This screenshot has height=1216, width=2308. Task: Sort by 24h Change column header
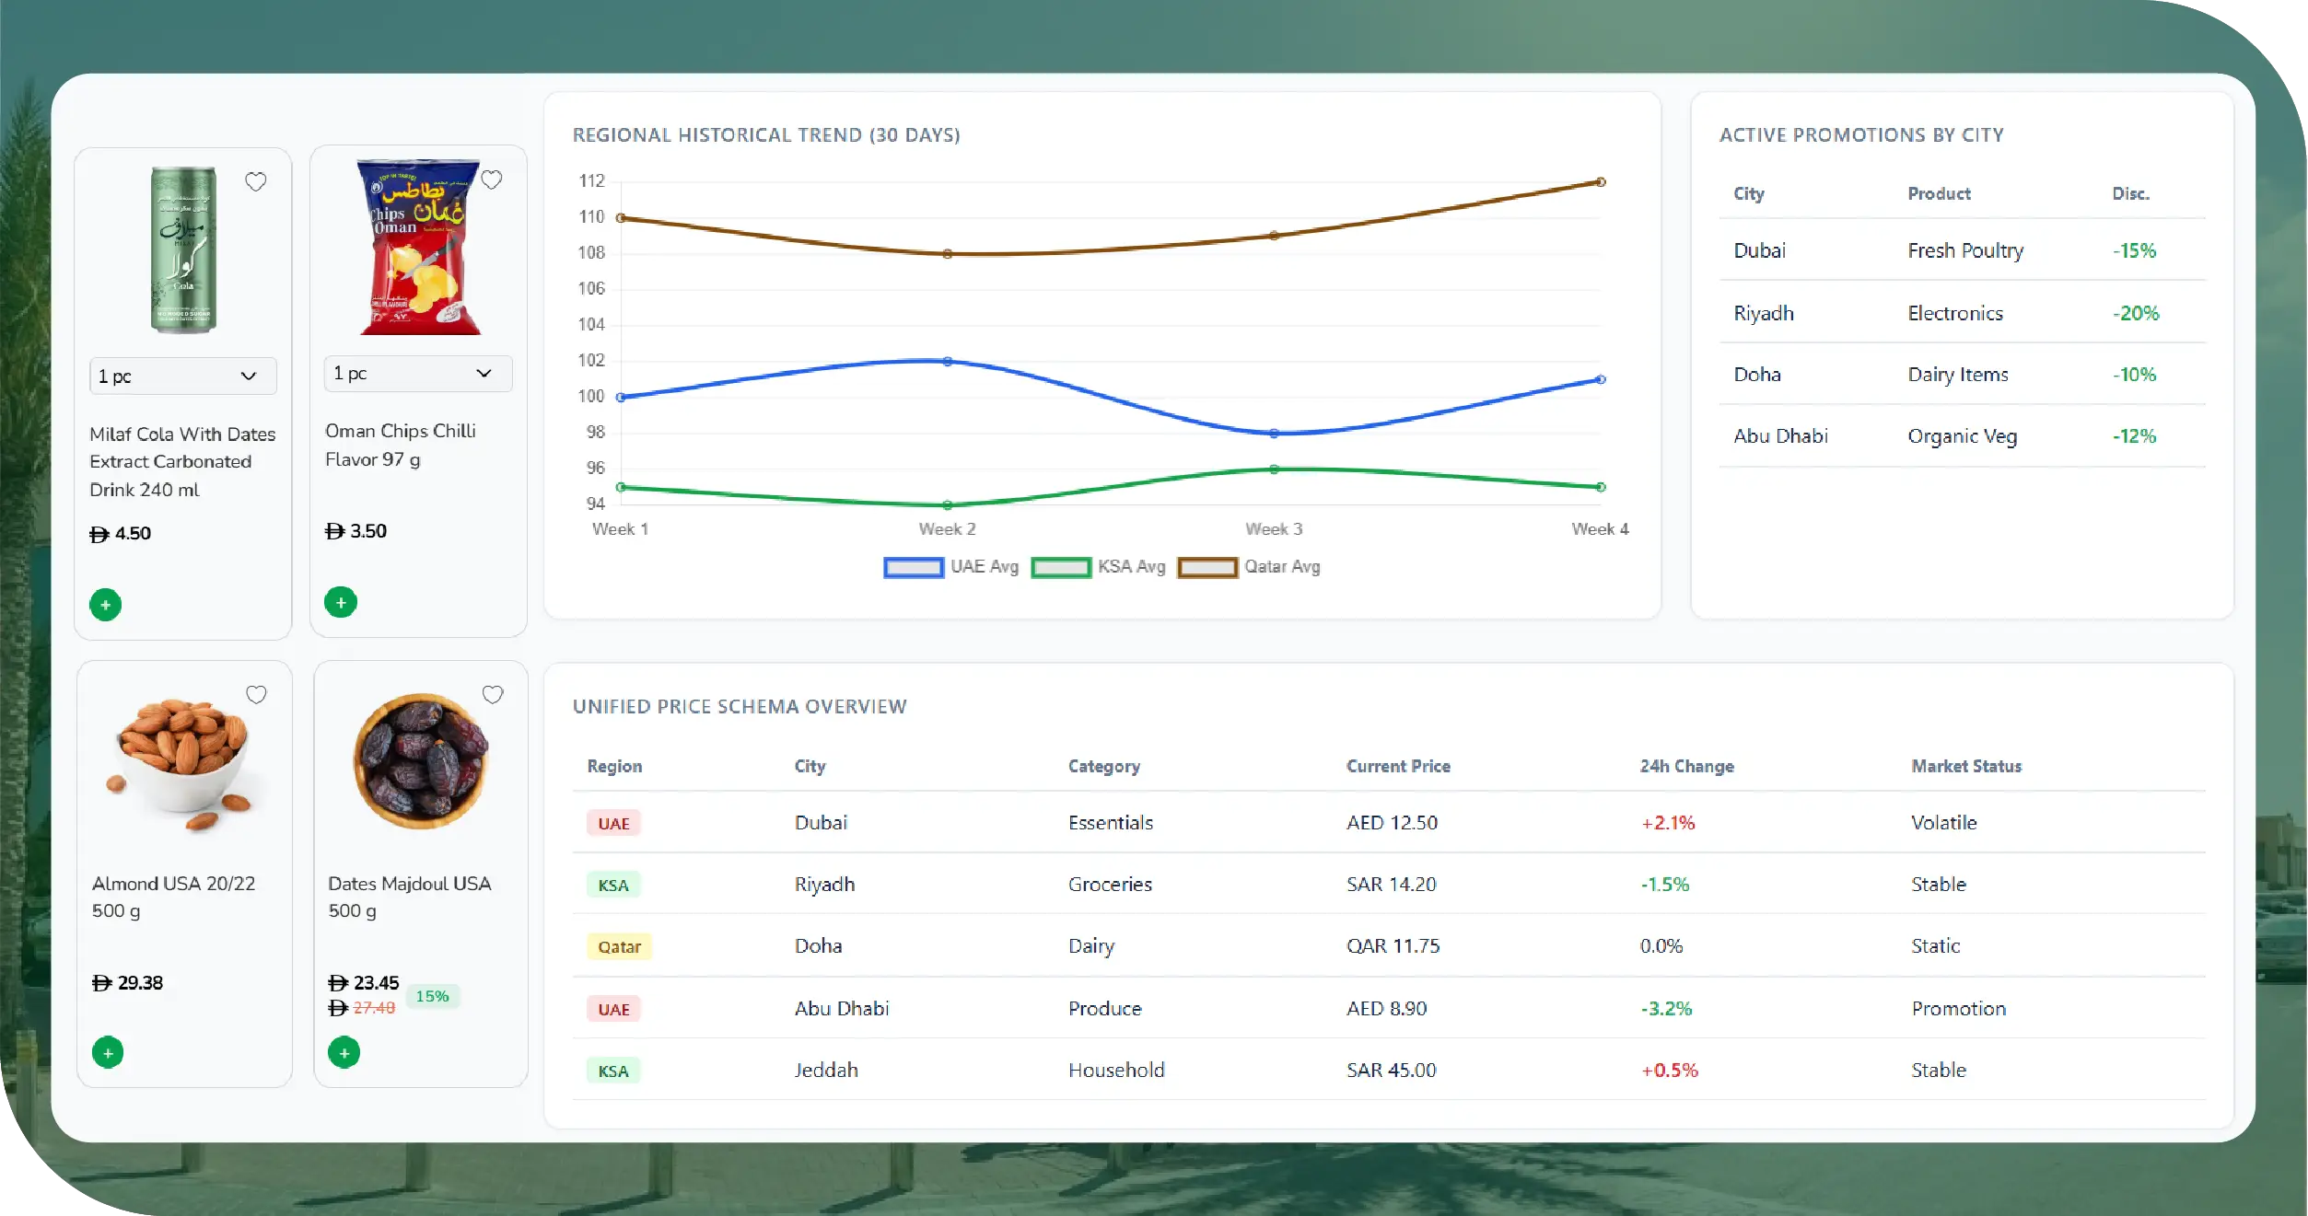[x=1685, y=766]
